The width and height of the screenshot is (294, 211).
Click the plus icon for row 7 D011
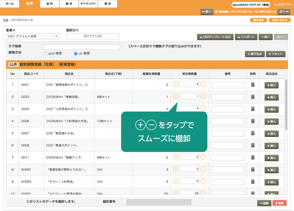click(x=175, y=157)
